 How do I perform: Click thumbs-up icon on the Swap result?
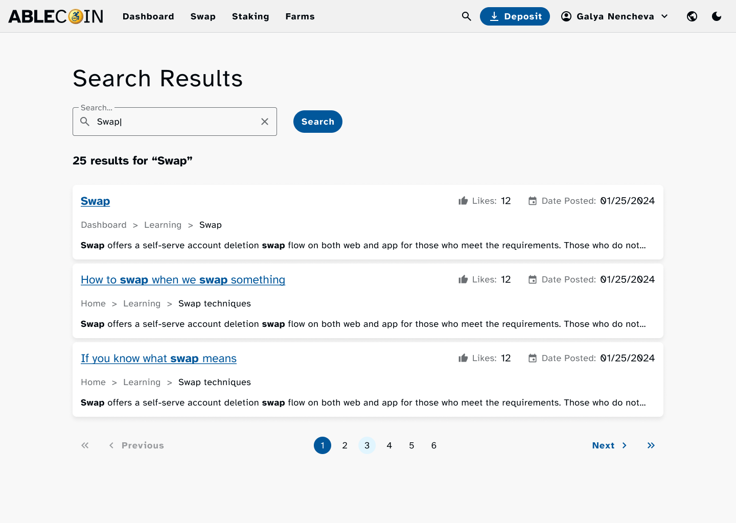click(463, 201)
